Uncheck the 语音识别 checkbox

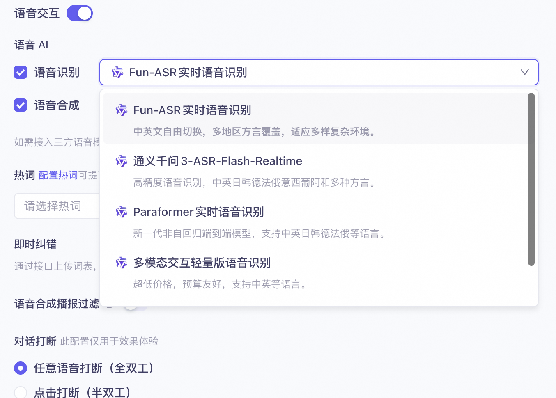(x=21, y=73)
